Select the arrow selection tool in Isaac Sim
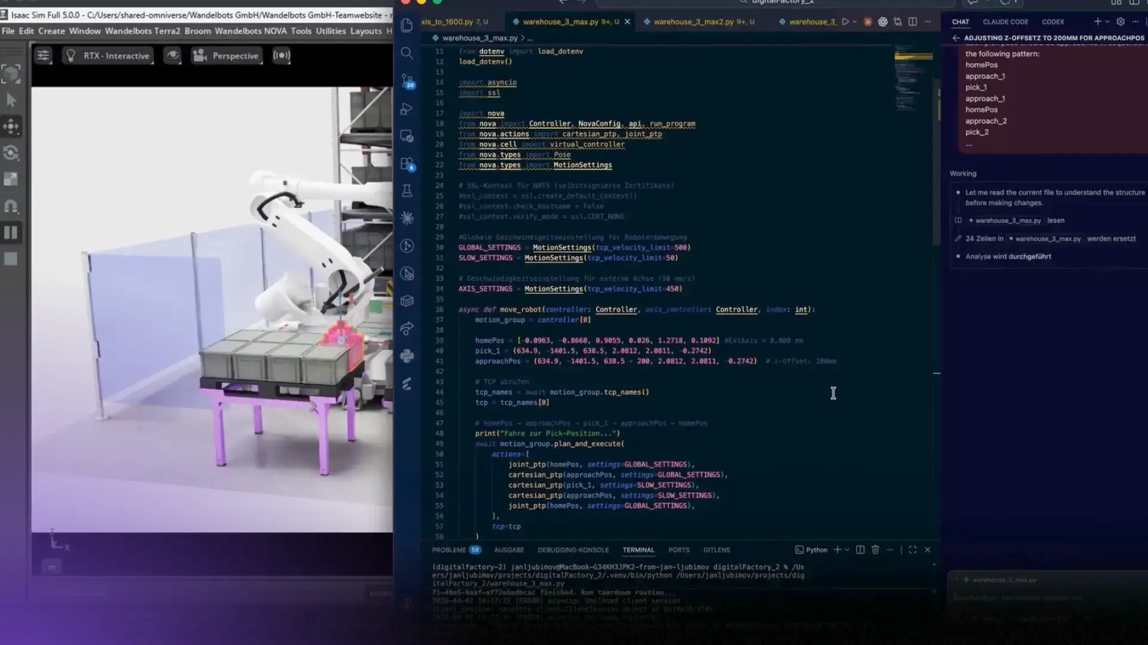This screenshot has width=1148, height=645. click(x=11, y=100)
